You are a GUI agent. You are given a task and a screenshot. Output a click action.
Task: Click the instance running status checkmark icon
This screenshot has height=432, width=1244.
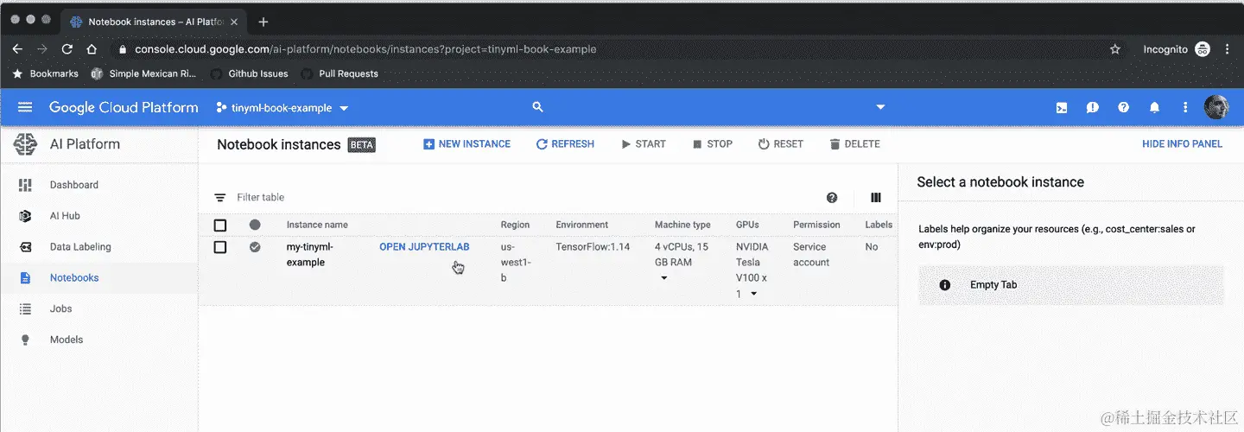pos(255,247)
